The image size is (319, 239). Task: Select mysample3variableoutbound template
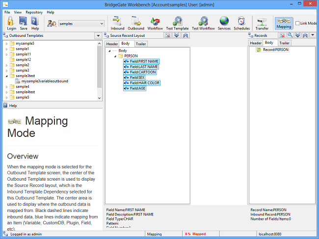[45, 81]
